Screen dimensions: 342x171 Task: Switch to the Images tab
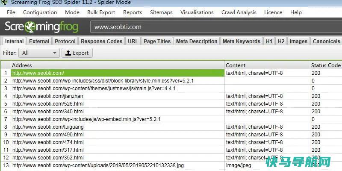coord(298,41)
